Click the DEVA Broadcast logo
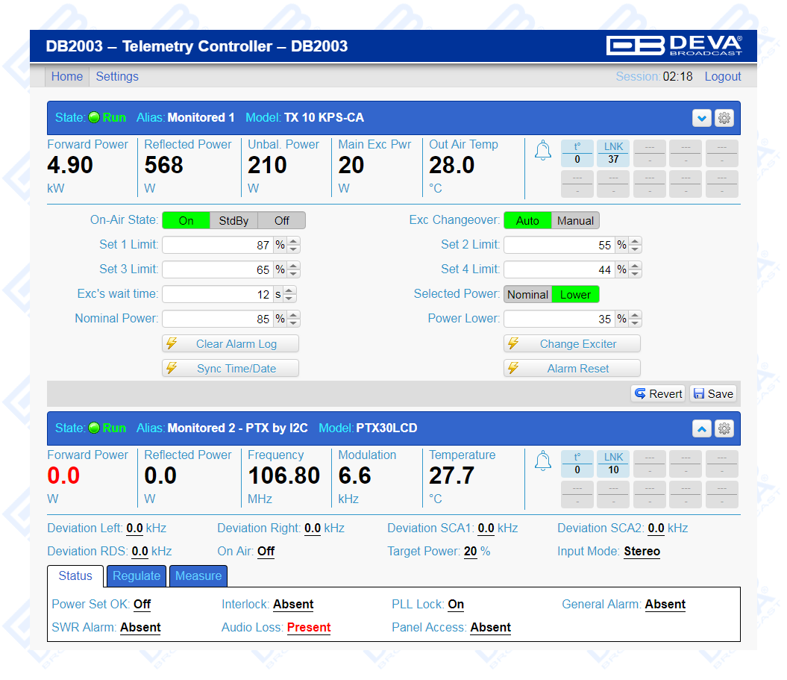The height and width of the screenshot is (680, 787). click(x=674, y=46)
